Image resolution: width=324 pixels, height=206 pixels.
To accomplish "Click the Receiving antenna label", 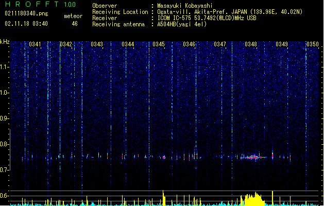I will click(118, 24).
